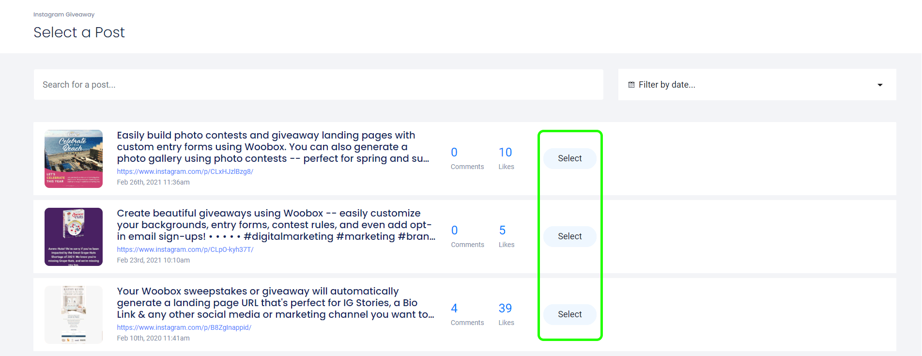Click the 10 Likes count
The height and width of the screenshot is (356, 922).
(x=506, y=153)
